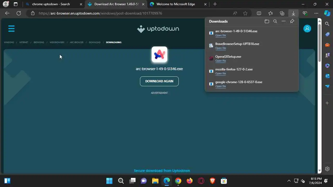This screenshot has width=333, height=187.
Task: Open Outlook in the Edge sidebar
Action: tap(327, 76)
